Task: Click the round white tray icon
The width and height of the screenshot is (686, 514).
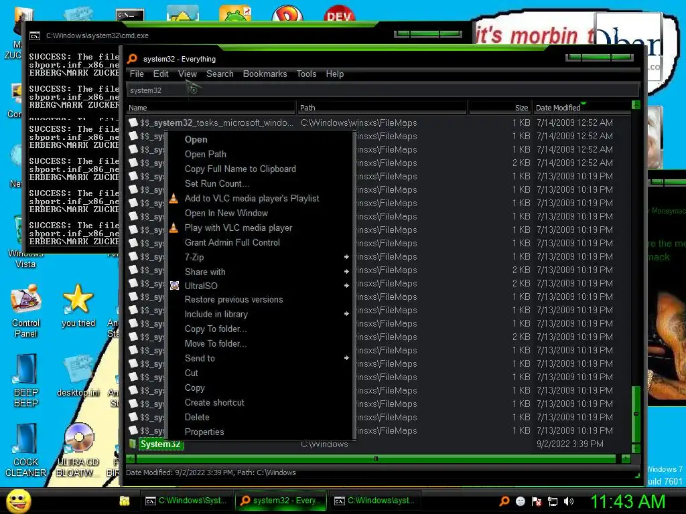Action: (520, 501)
